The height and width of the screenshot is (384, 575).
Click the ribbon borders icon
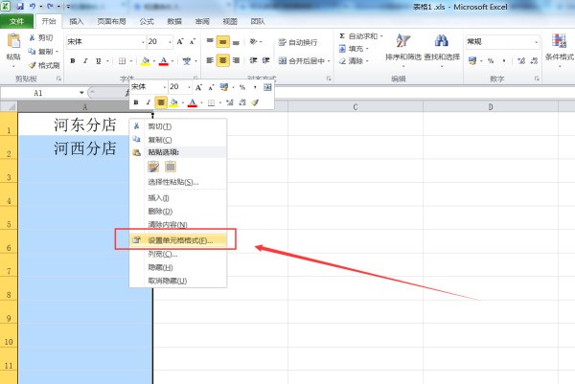[x=122, y=61]
